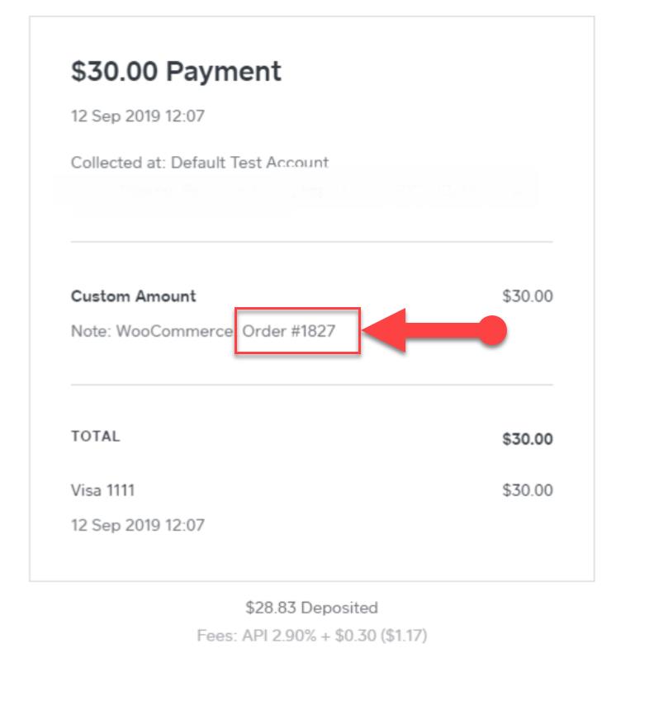Click the timestamp below Visa 1111
Screen dimensions: 654x710
coord(138,525)
